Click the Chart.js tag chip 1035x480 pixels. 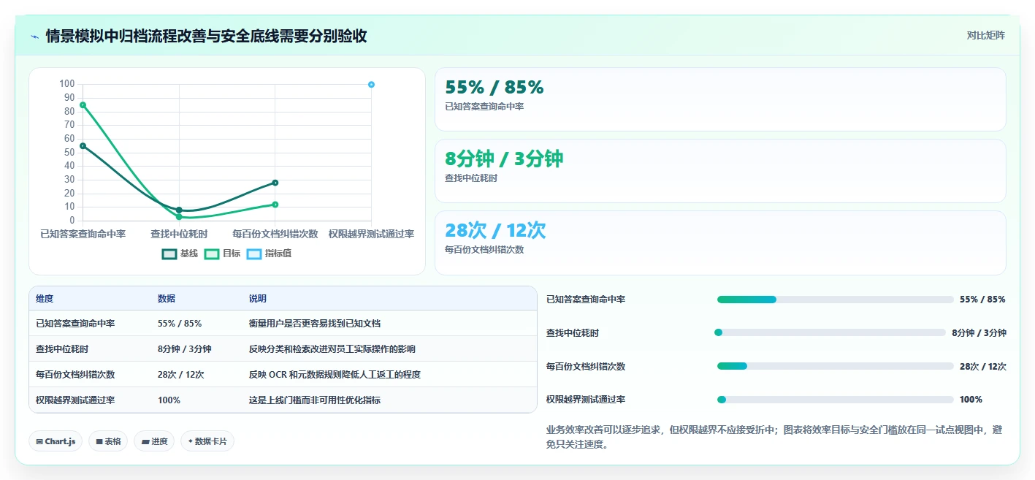56,441
